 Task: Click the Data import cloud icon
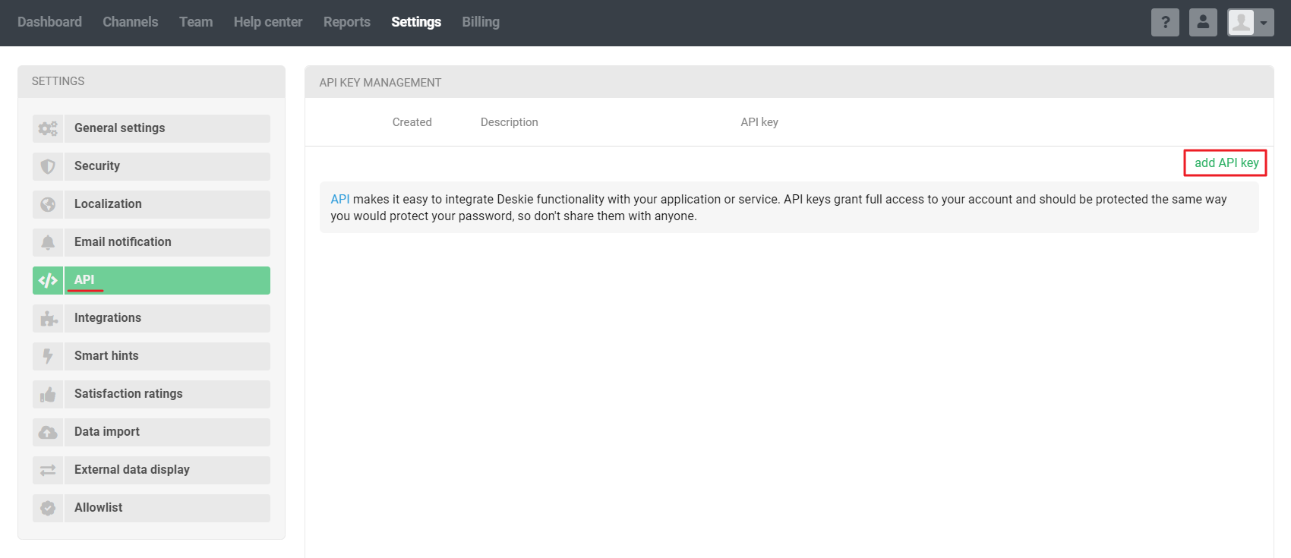pyautogui.click(x=48, y=432)
